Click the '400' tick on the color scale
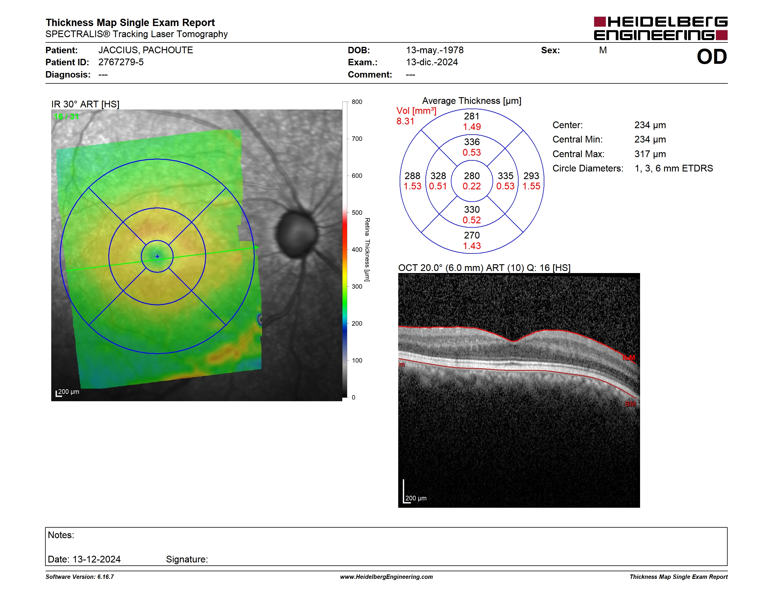 coord(357,250)
